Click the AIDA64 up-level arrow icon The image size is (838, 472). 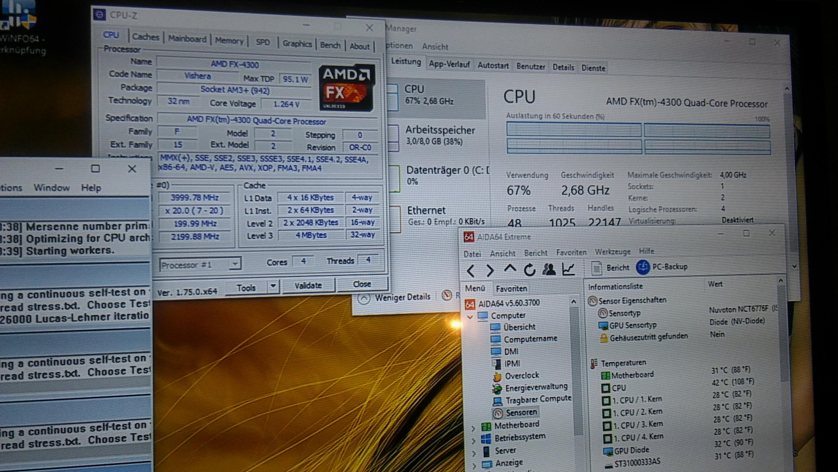point(510,269)
